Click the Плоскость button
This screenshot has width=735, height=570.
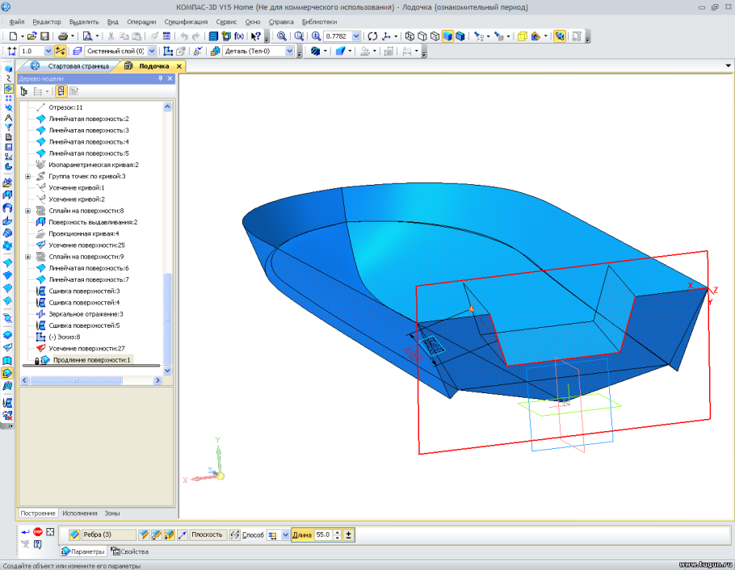pyautogui.click(x=207, y=534)
